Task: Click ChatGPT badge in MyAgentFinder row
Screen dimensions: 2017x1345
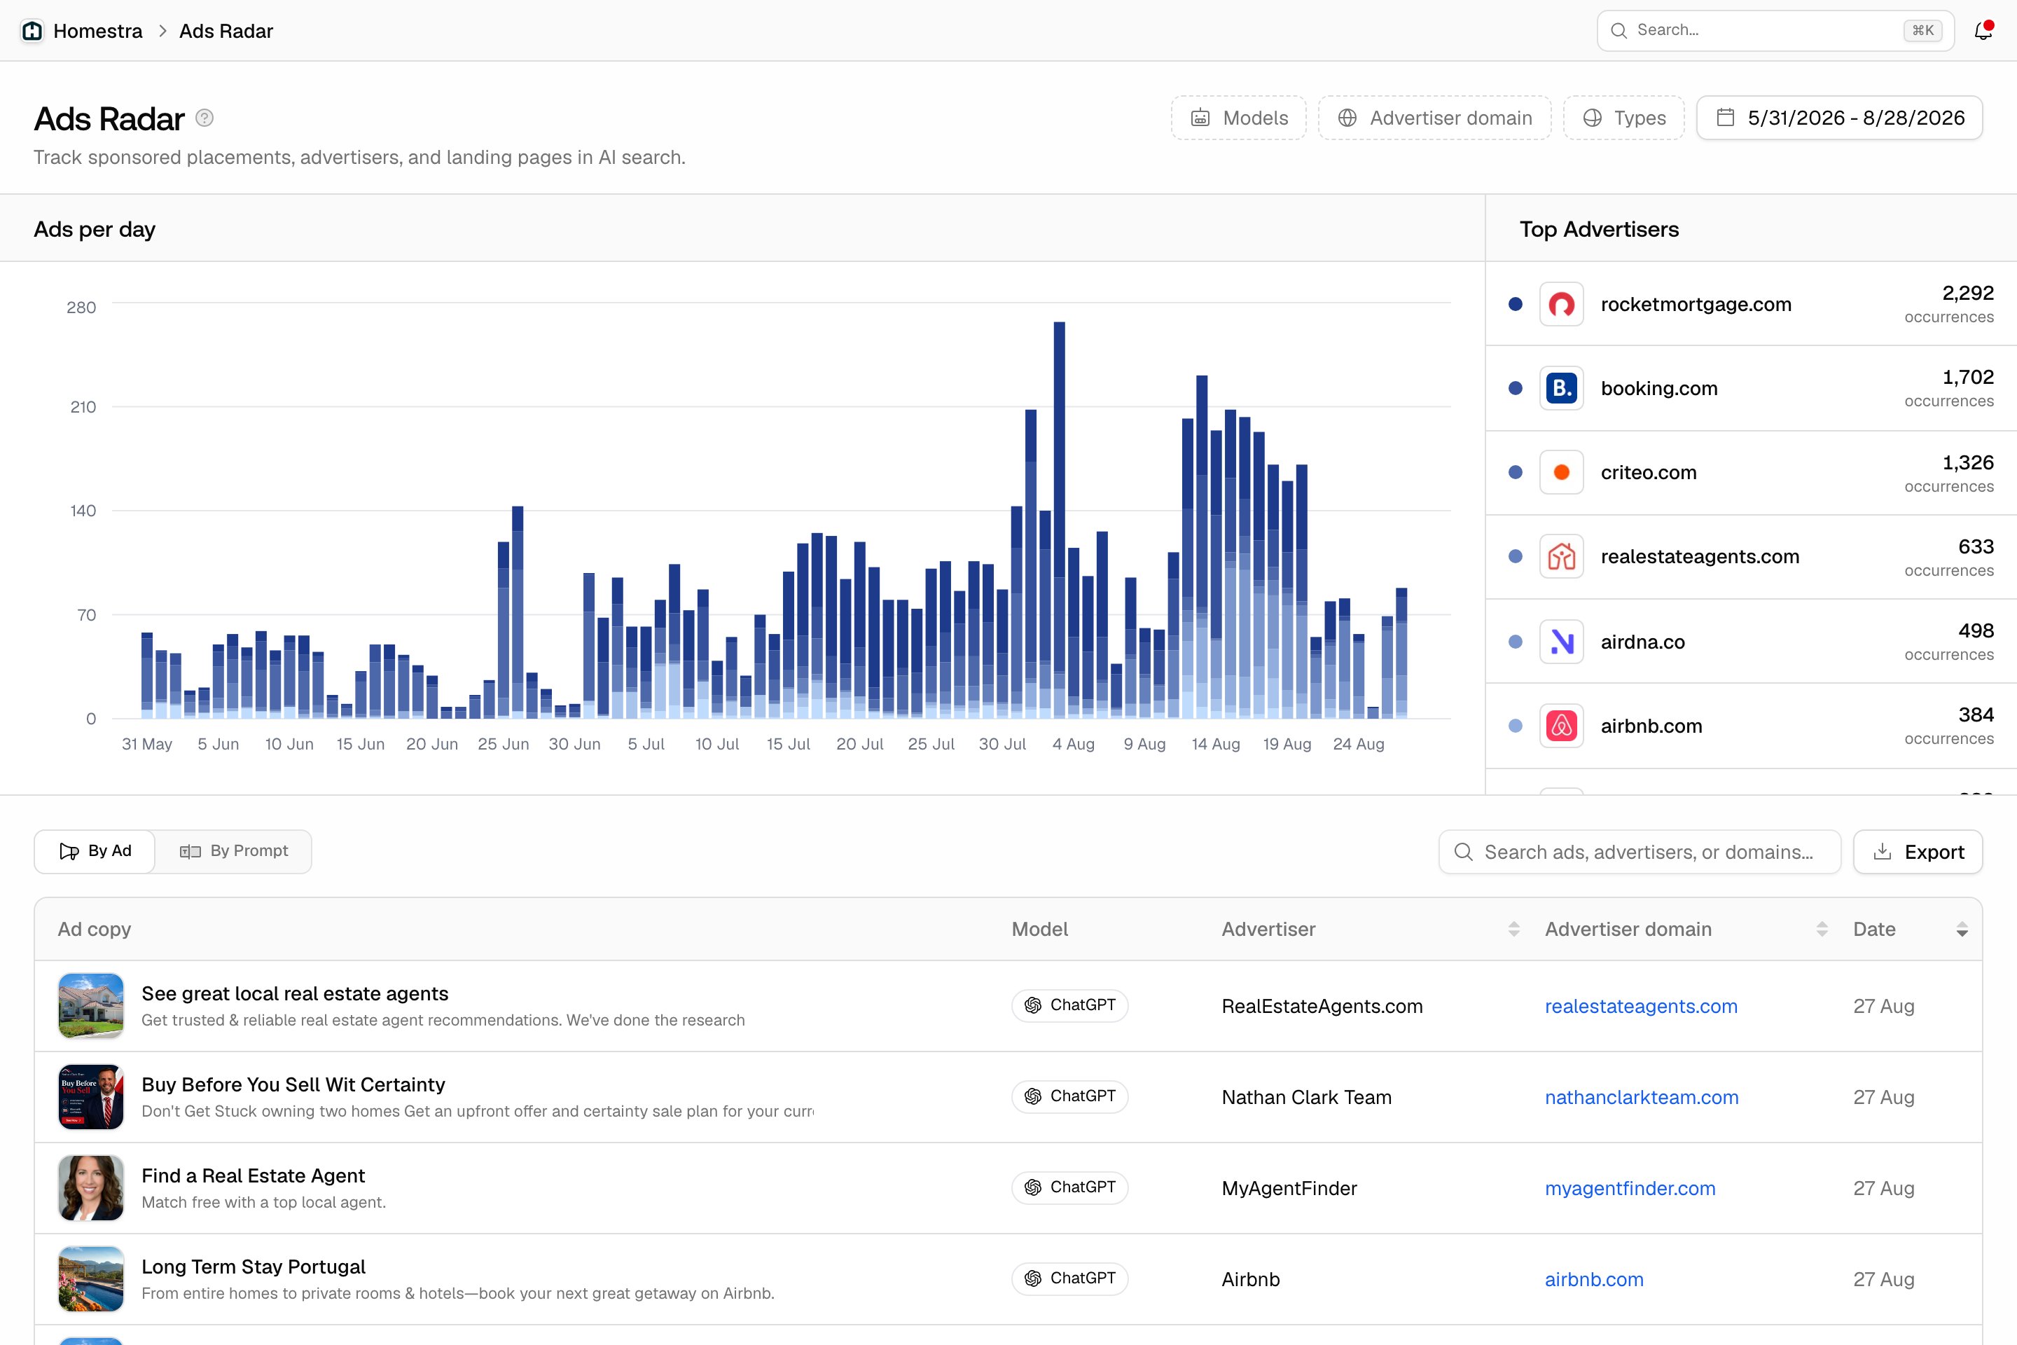Action: coord(1069,1187)
